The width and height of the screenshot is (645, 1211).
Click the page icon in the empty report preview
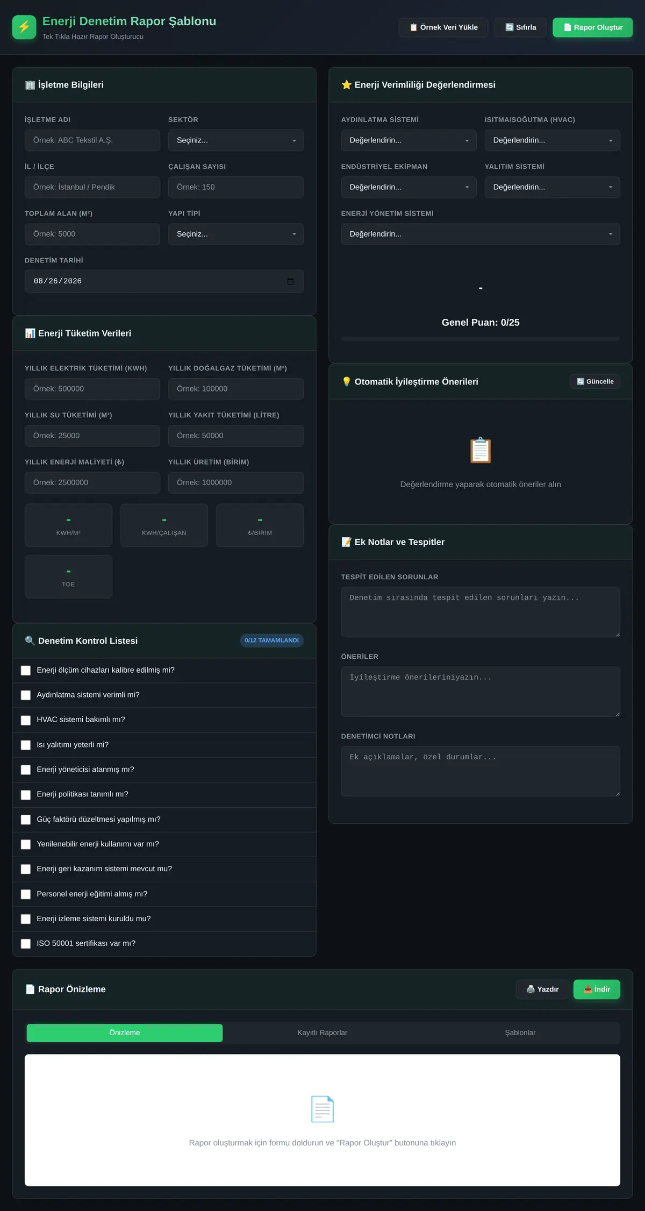pyautogui.click(x=322, y=1109)
